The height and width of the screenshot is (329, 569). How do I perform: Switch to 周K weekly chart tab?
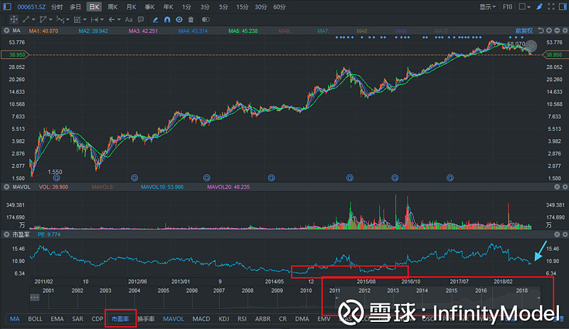pos(112,6)
